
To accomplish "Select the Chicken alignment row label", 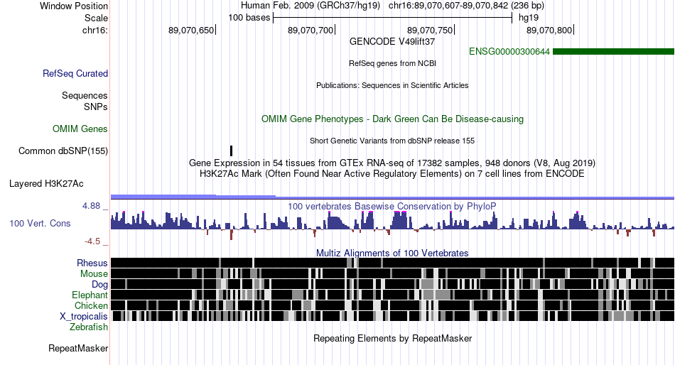I will [x=91, y=305].
